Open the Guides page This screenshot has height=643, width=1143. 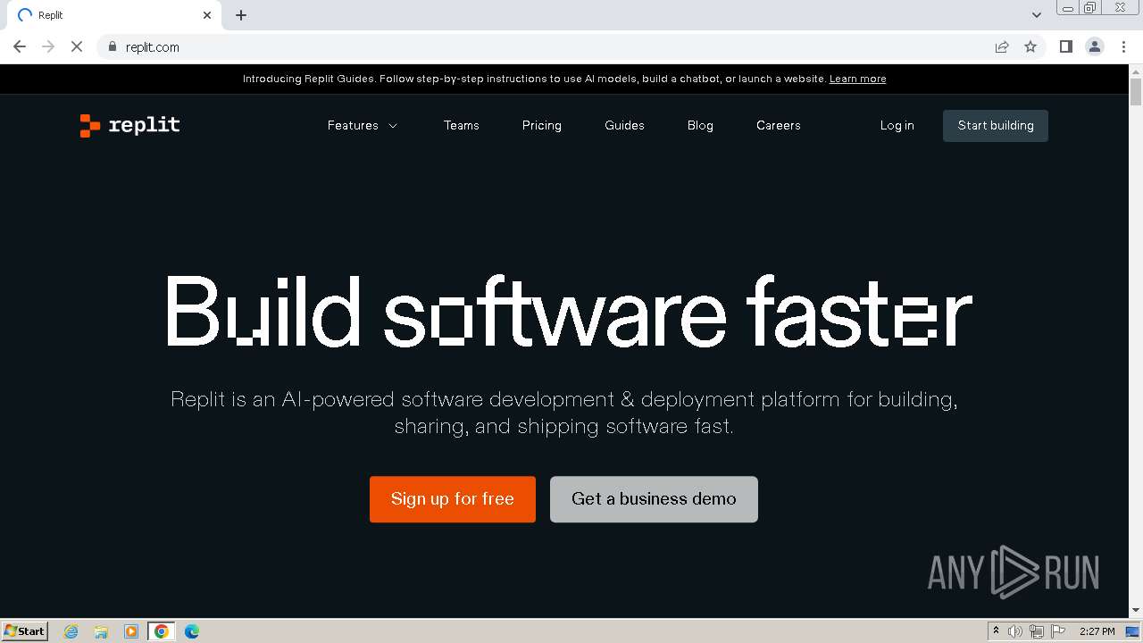[x=624, y=125]
